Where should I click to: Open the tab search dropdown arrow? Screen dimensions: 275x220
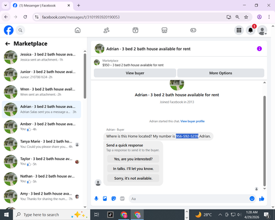(x=5, y=5)
